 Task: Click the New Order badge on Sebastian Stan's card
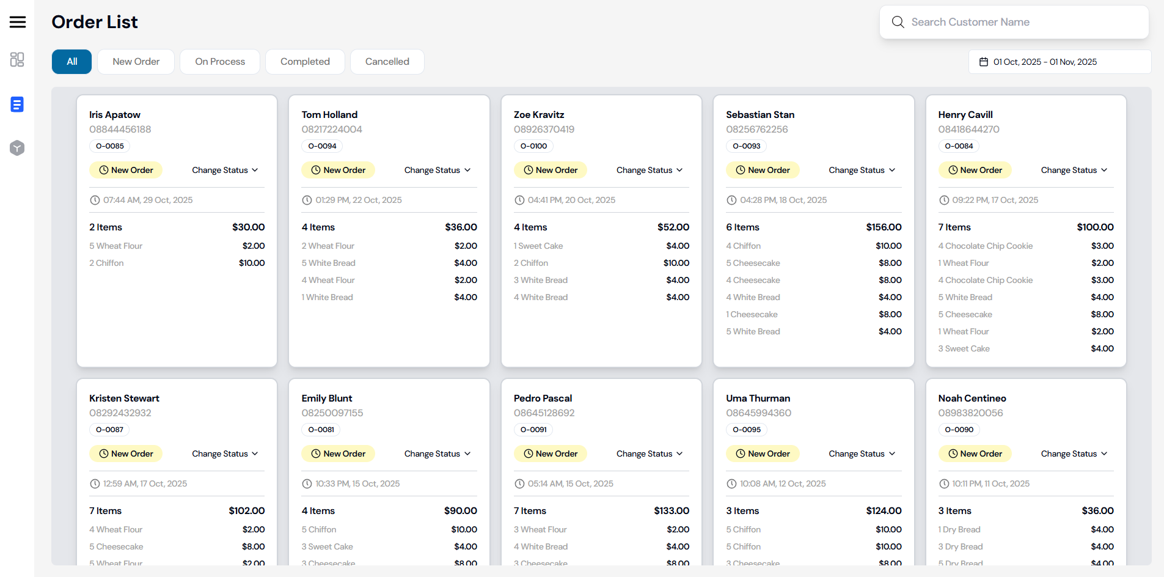coord(763,170)
